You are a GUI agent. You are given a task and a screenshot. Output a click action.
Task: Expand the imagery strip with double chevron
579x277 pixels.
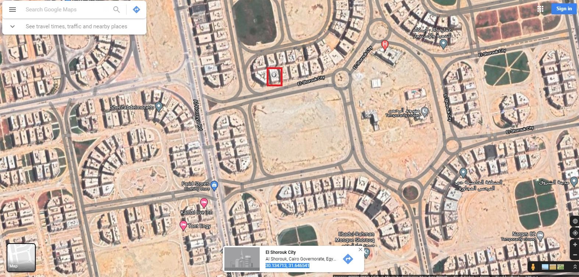click(x=574, y=267)
